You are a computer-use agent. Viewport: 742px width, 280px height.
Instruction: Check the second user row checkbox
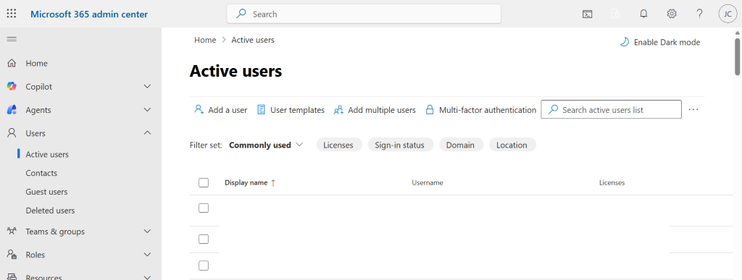point(204,239)
